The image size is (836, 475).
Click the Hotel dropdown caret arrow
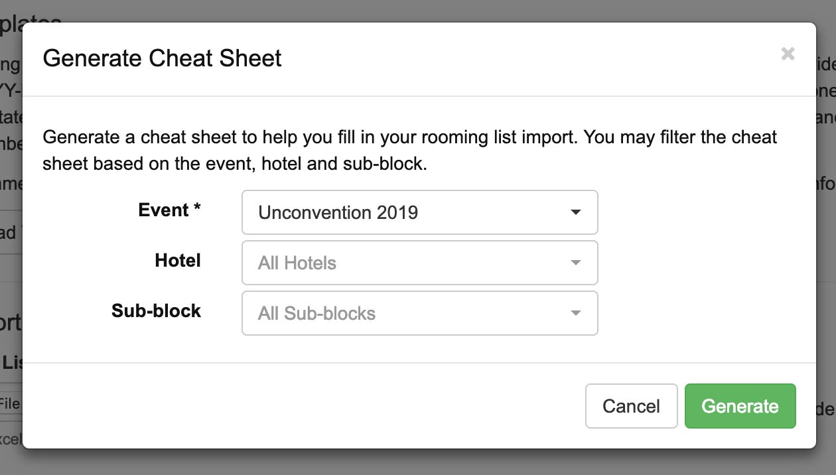(576, 263)
